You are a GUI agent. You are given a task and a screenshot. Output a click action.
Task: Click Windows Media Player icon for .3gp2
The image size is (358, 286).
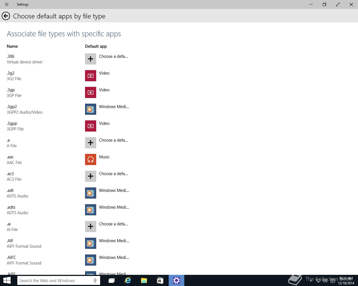point(91,109)
